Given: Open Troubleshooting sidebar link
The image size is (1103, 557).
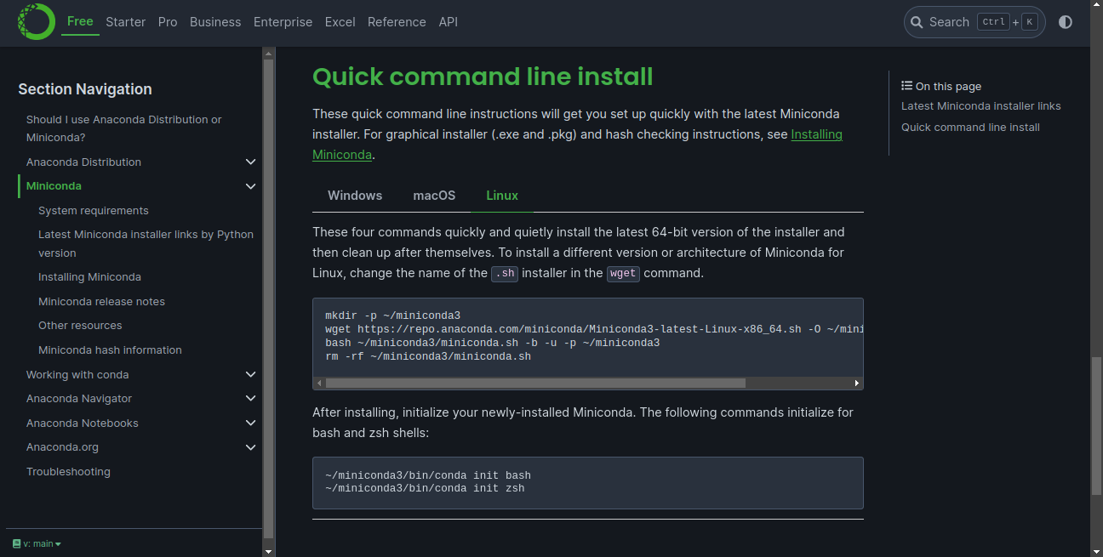Looking at the screenshot, I should 68,471.
